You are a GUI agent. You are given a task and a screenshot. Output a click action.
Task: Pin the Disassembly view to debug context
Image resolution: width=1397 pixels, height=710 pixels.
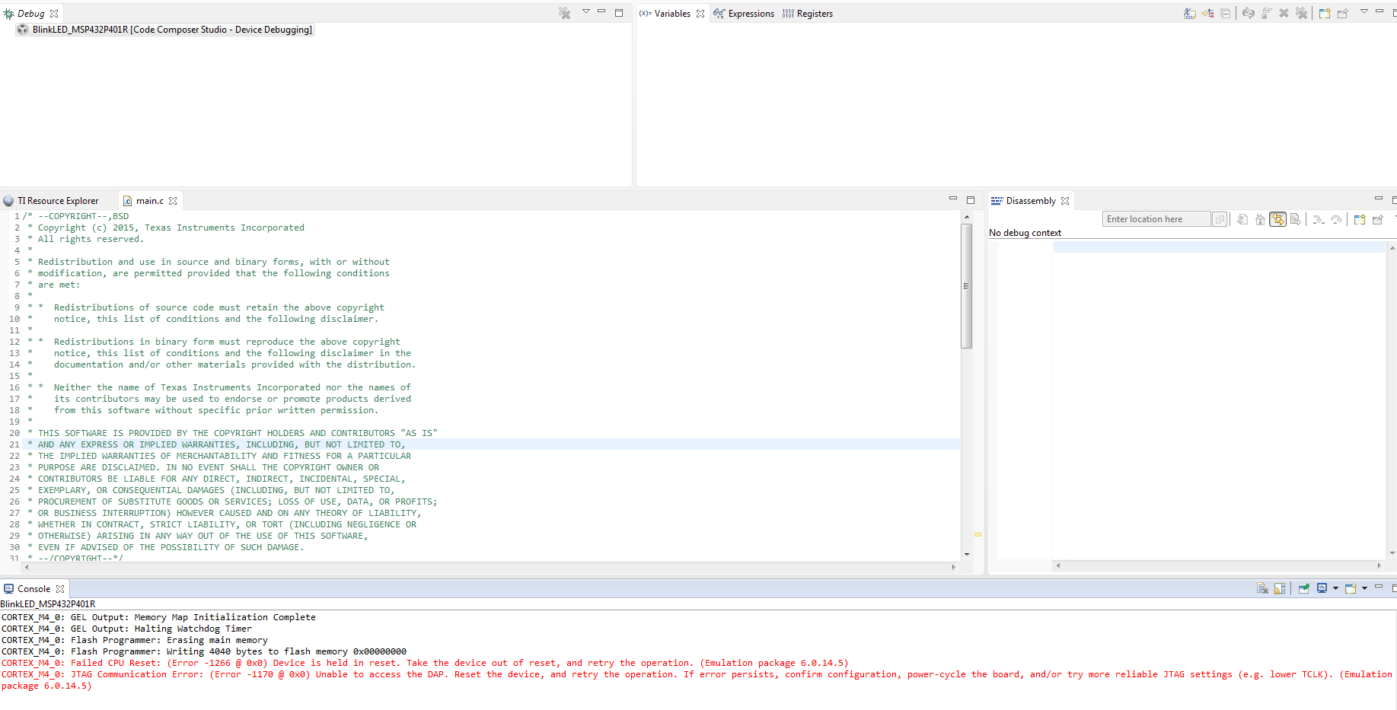1378,219
